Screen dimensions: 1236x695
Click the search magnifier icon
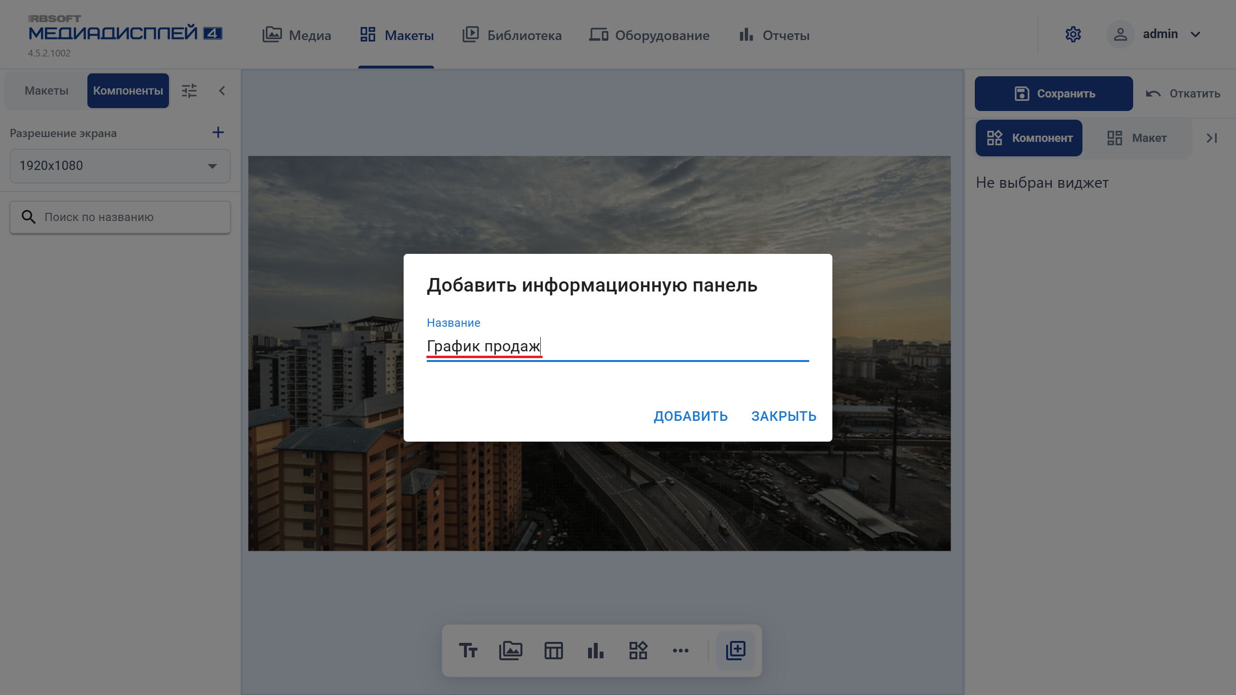pyautogui.click(x=28, y=217)
